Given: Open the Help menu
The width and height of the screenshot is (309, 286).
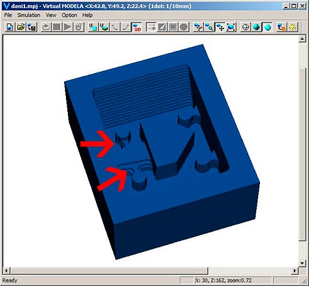Looking at the screenshot, I should pos(87,15).
